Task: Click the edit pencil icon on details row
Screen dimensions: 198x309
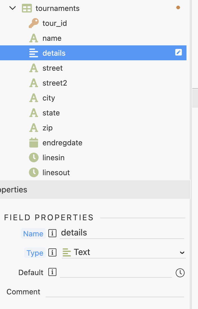Action: tap(178, 53)
